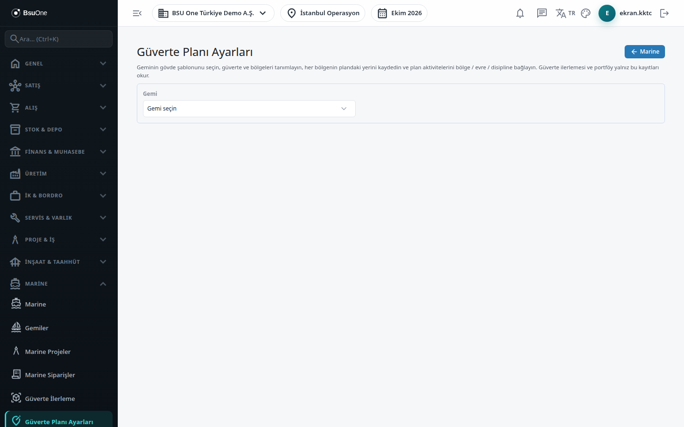Open the BSU One Türkiye Demo A.Ş. company selector

click(x=213, y=13)
